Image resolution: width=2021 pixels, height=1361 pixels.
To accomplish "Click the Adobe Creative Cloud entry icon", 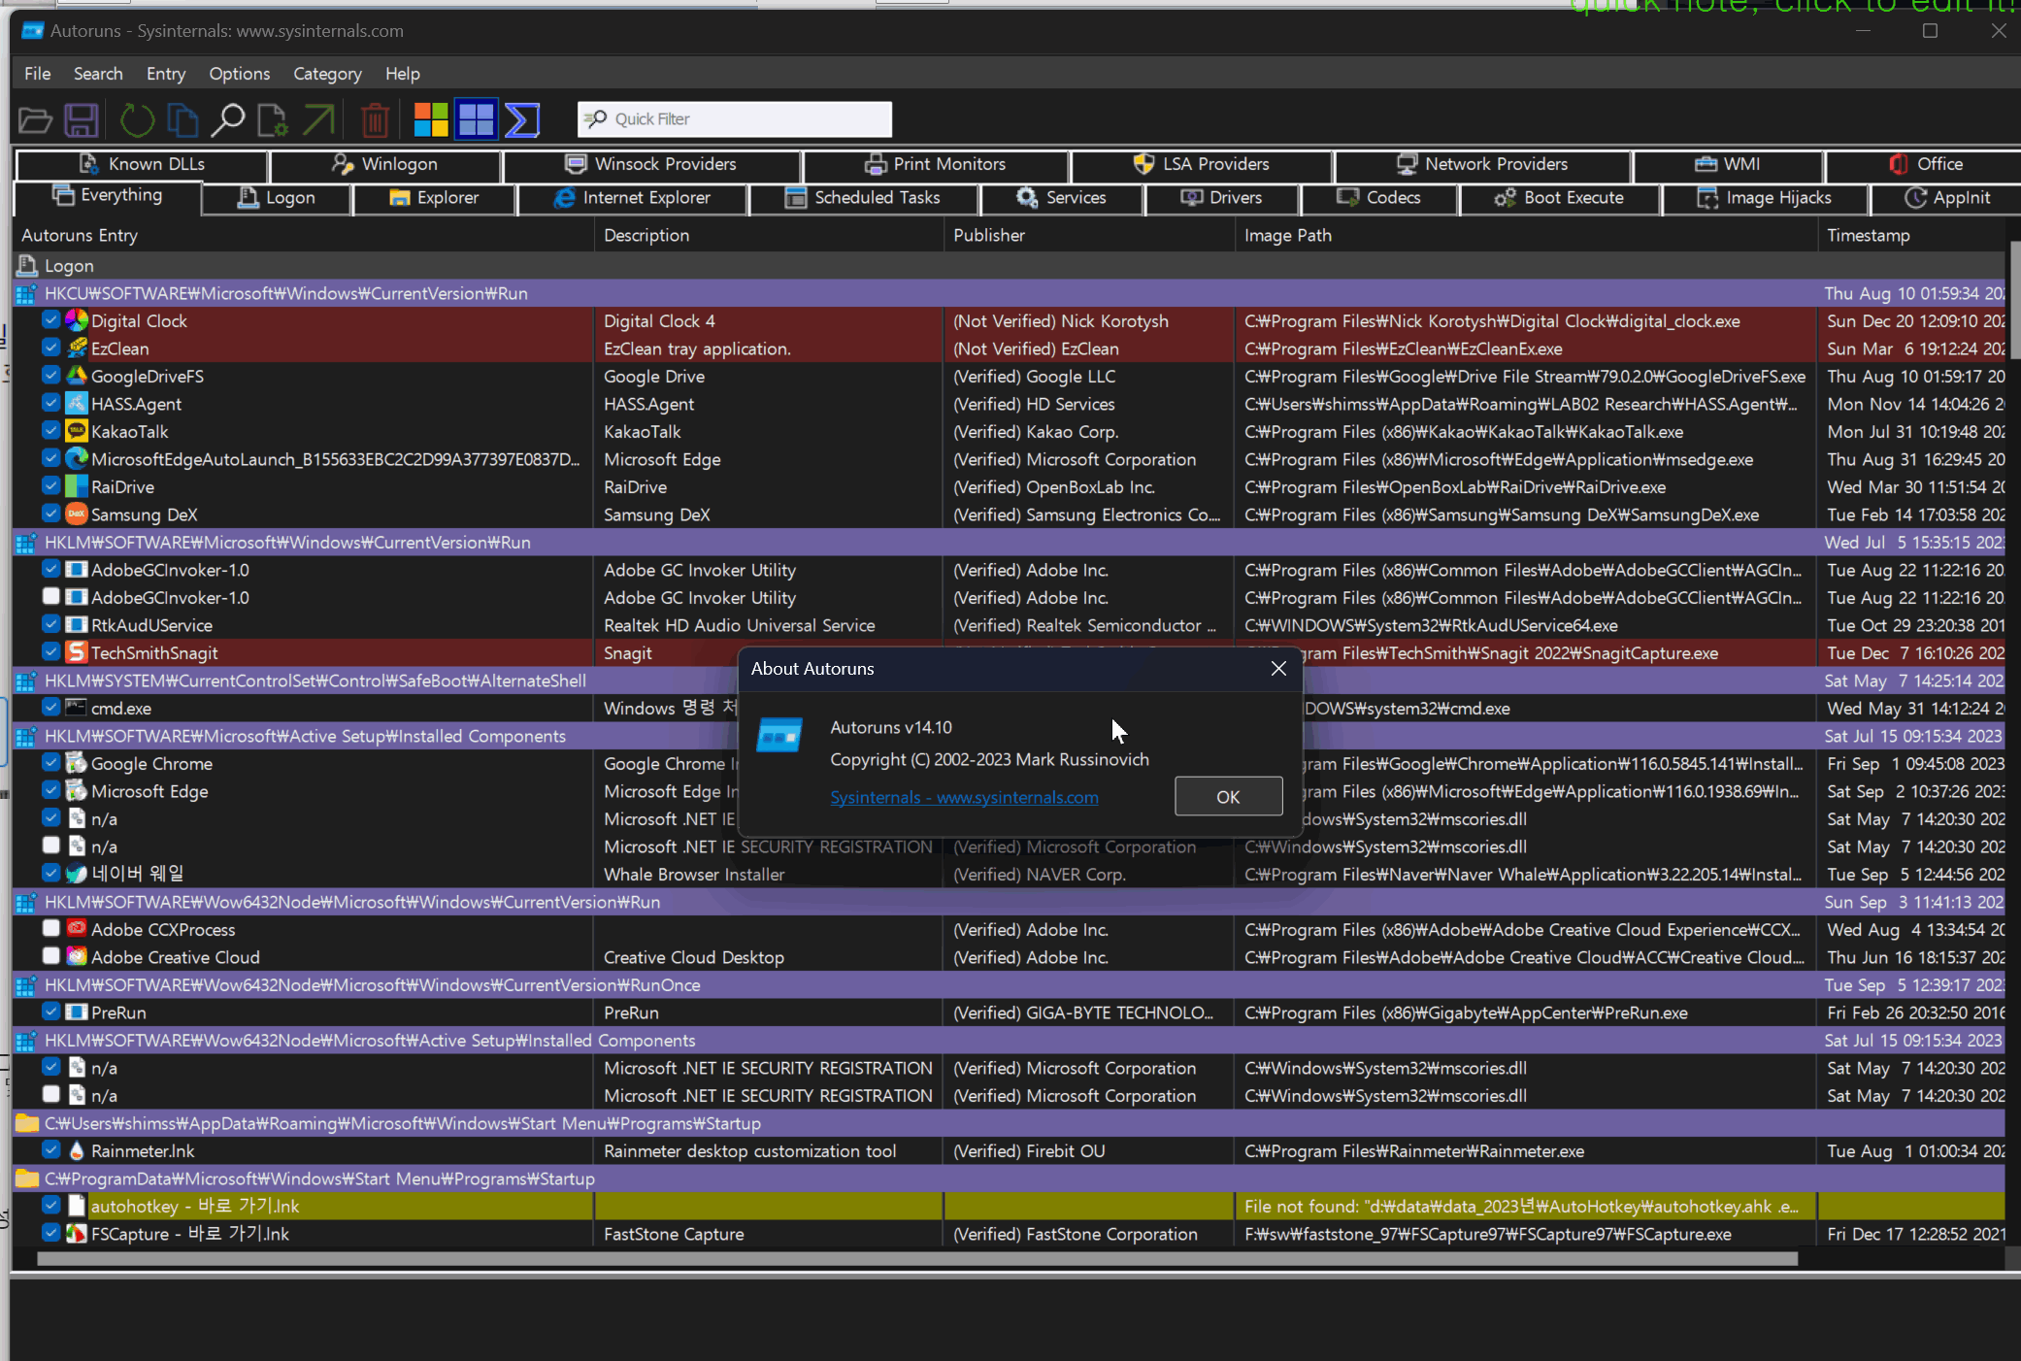I will pos(77,956).
